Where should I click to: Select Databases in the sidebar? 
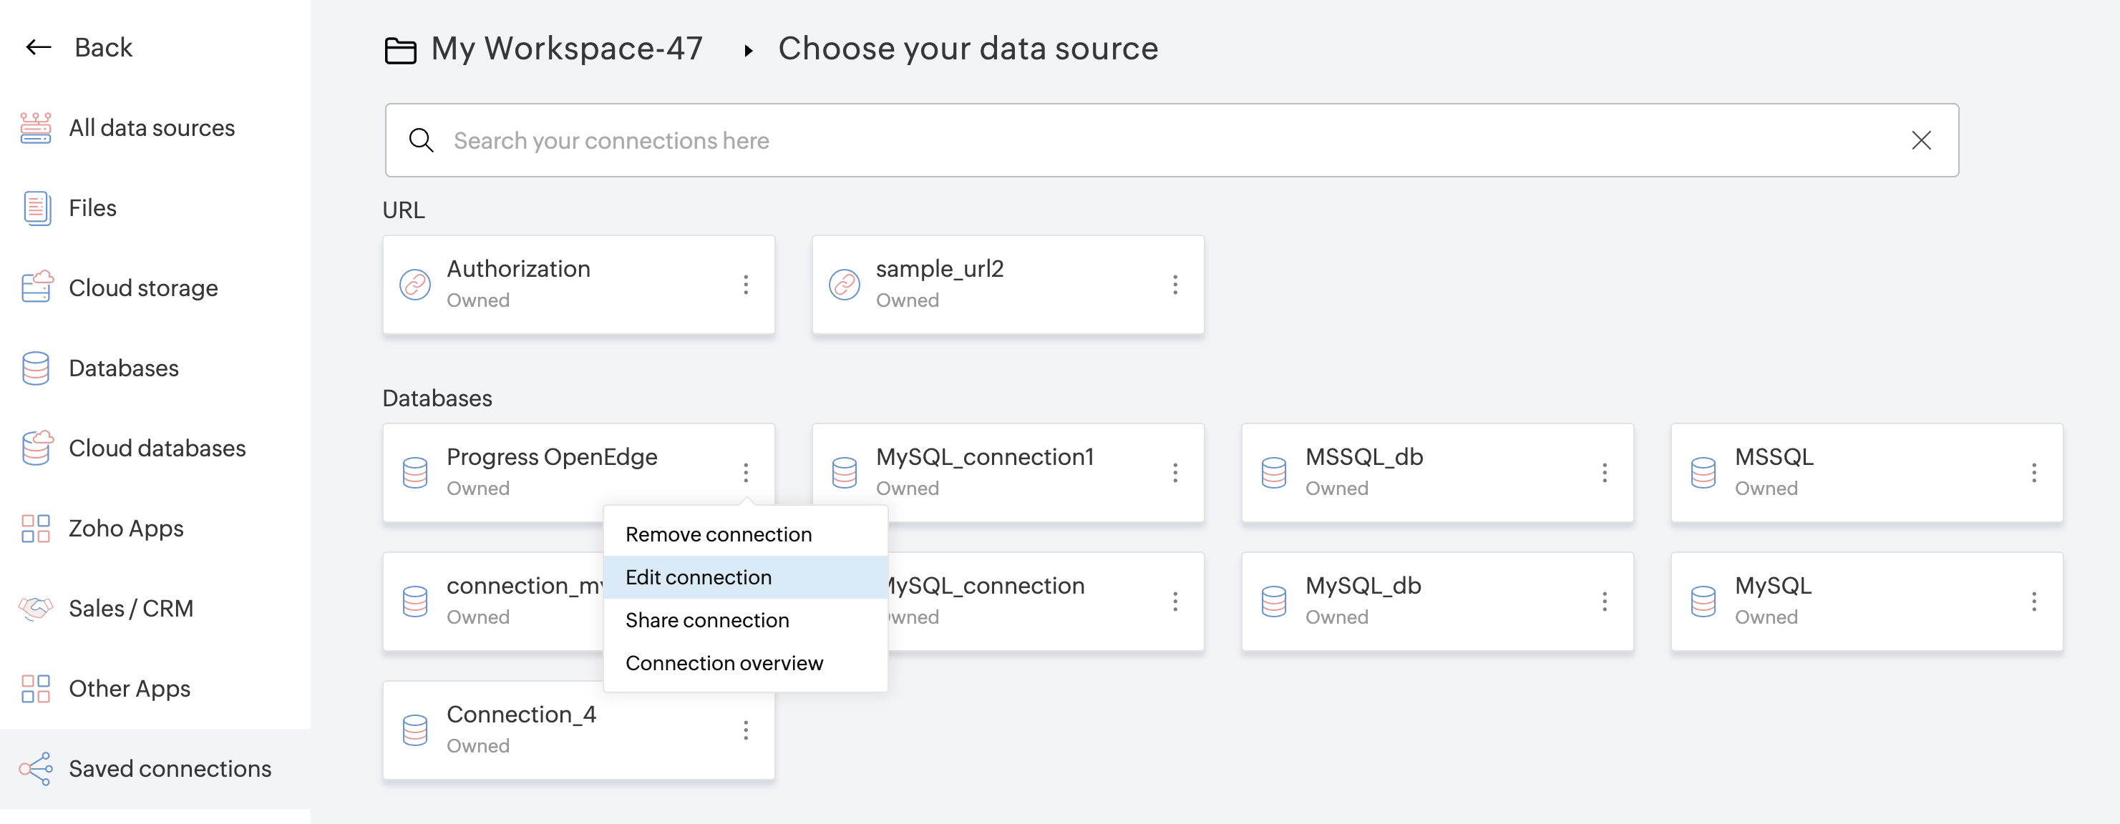[123, 368]
